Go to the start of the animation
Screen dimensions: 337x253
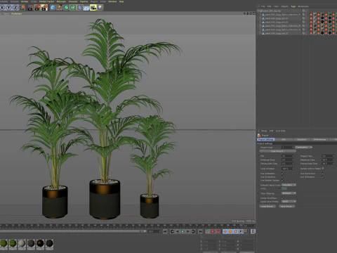point(165,231)
